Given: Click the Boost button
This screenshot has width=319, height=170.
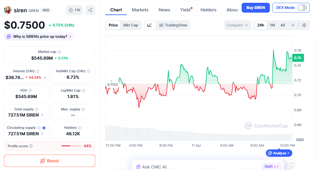Looking at the screenshot, I should [50, 161].
